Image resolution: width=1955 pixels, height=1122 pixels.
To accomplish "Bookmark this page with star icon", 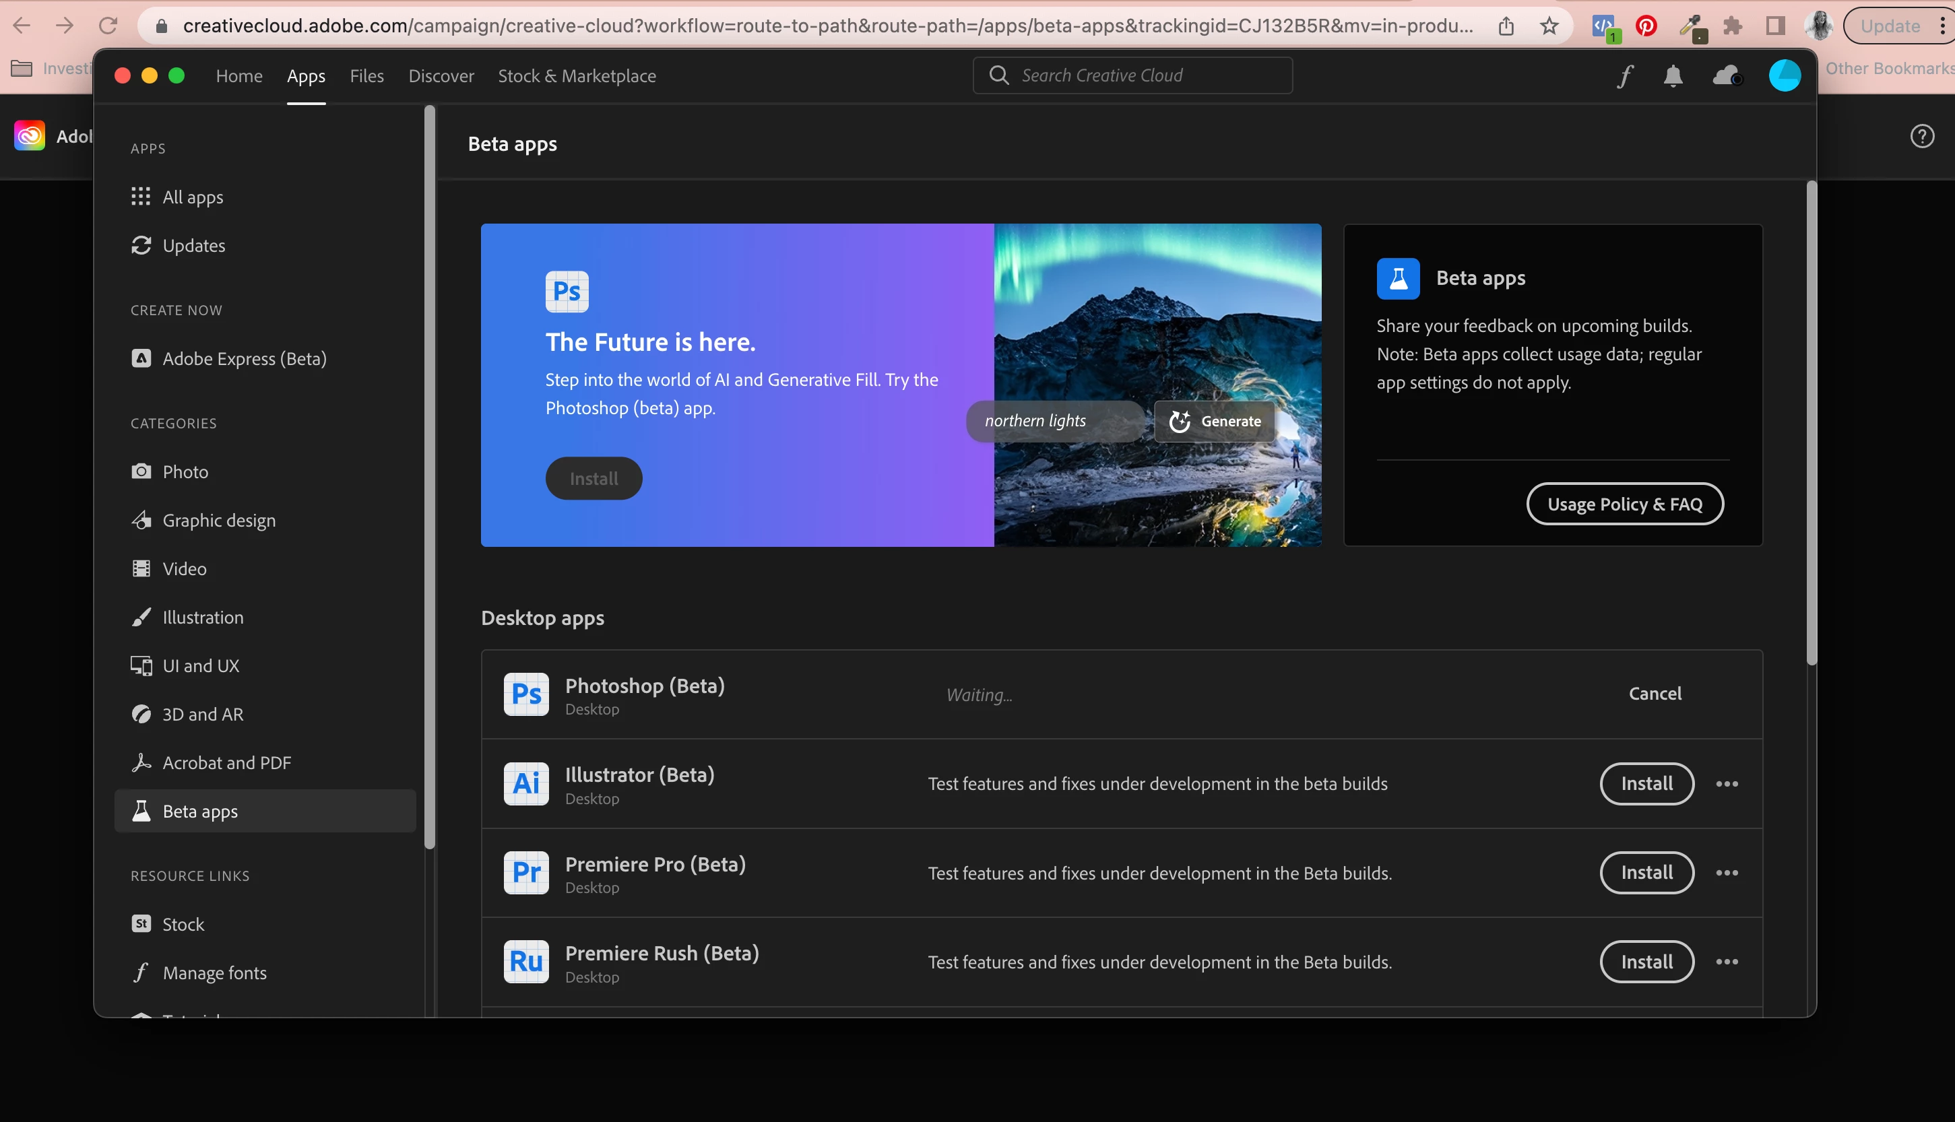I will point(1549,26).
